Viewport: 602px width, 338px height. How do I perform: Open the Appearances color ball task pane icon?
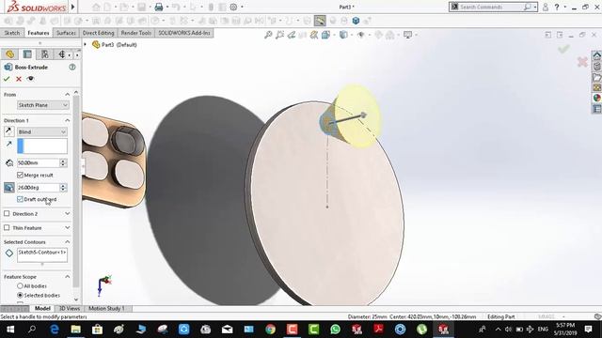tap(596, 98)
